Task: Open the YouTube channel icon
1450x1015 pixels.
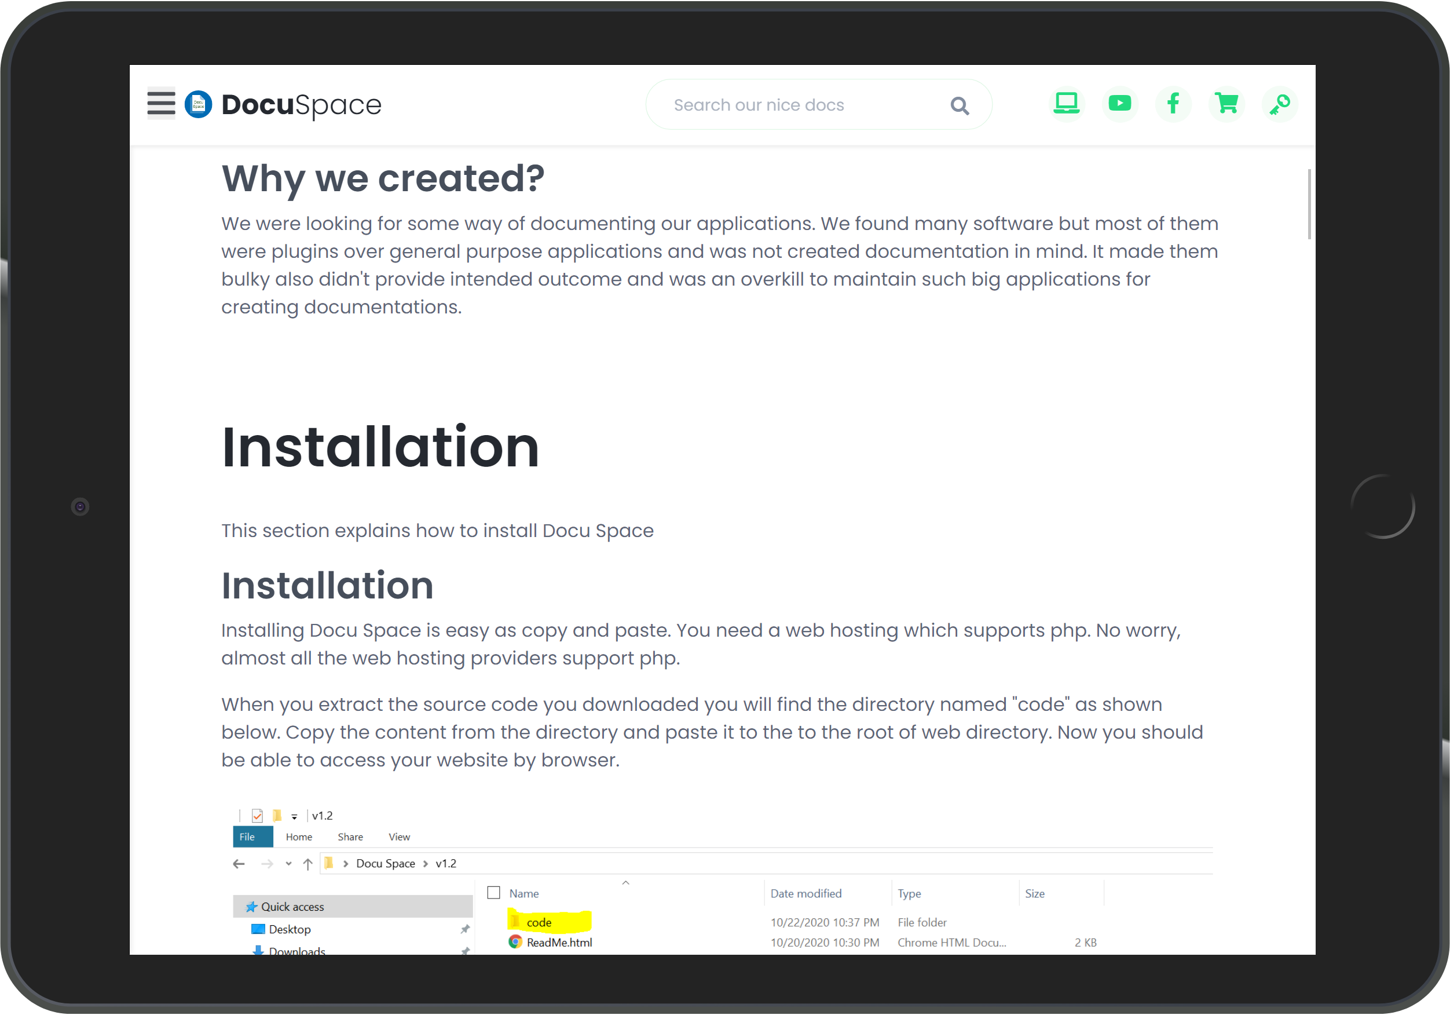Action: pyautogui.click(x=1119, y=104)
